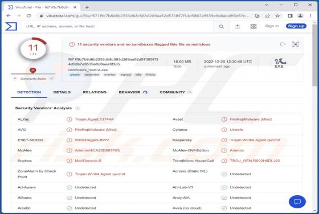
Task: Click the Sign in link
Action: pos(272,26)
